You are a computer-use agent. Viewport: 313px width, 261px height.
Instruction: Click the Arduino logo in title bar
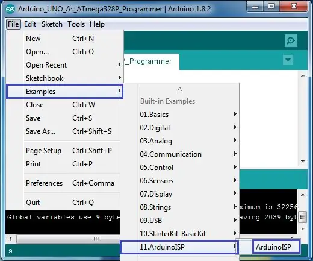point(10,9)
